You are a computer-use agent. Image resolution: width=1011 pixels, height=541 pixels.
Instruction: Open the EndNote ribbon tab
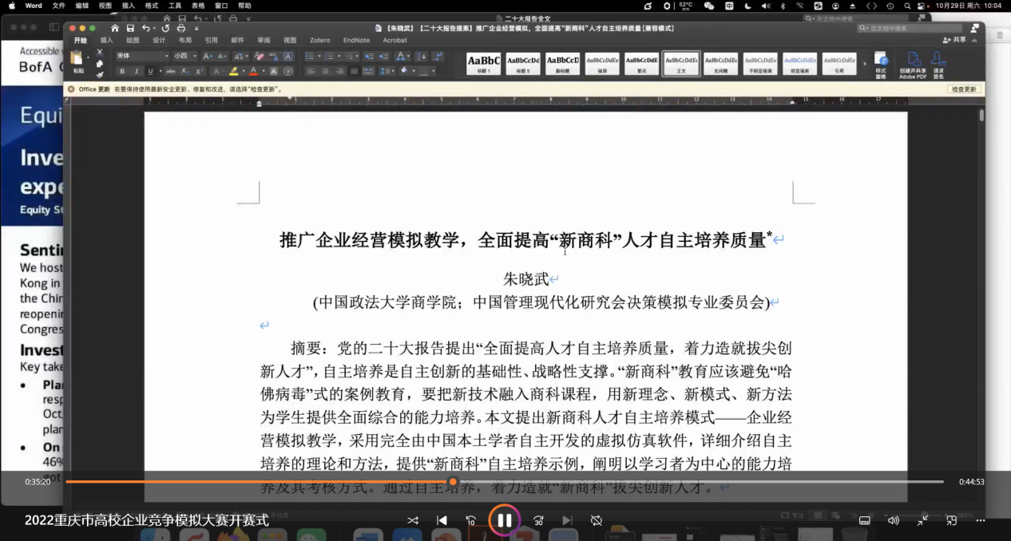356,40
